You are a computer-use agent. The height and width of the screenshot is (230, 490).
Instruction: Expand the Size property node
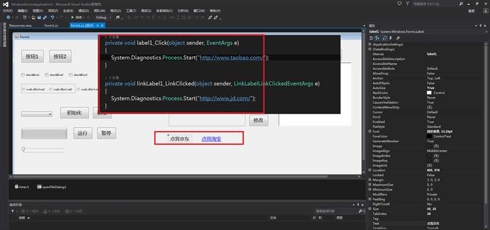(370, 209)
